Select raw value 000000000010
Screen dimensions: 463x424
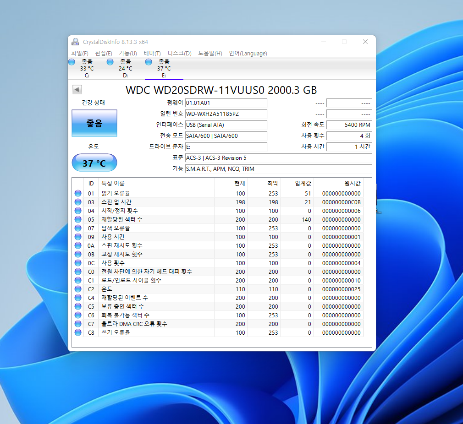(342, 280)
